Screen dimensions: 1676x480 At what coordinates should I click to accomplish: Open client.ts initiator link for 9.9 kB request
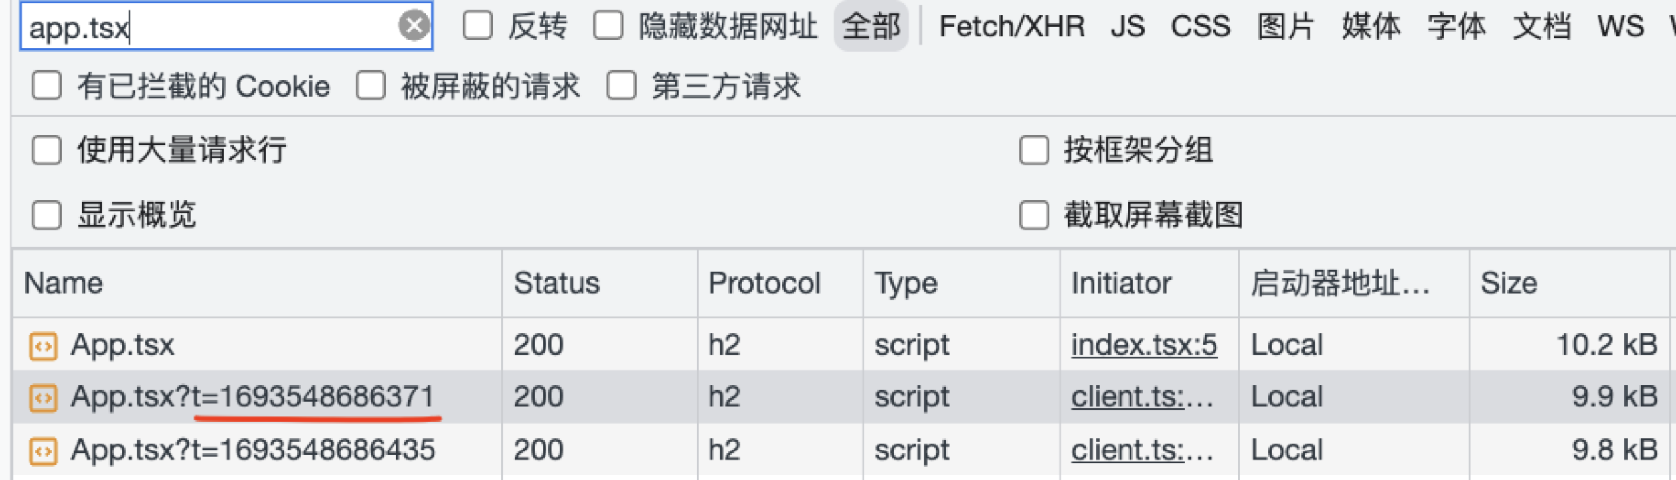click(1142, 396)
